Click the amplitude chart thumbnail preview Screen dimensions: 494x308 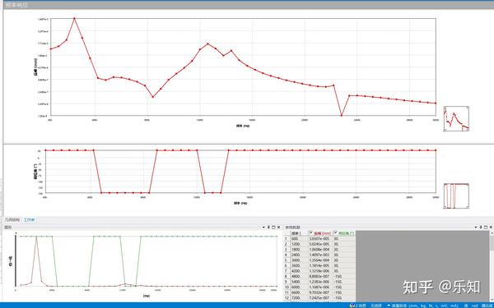pos(456,118)
